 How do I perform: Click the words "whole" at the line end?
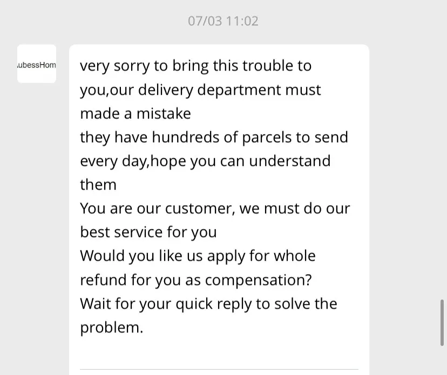point(294,256)
